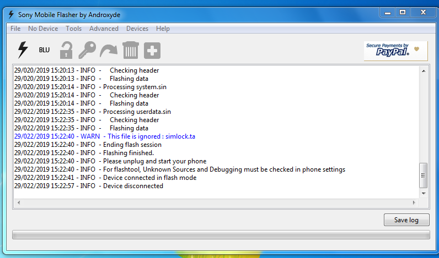Minimize the Sony Mobile Flasher window
The width and height of the screenshot is (439, 258).
[x=388, y=12]
